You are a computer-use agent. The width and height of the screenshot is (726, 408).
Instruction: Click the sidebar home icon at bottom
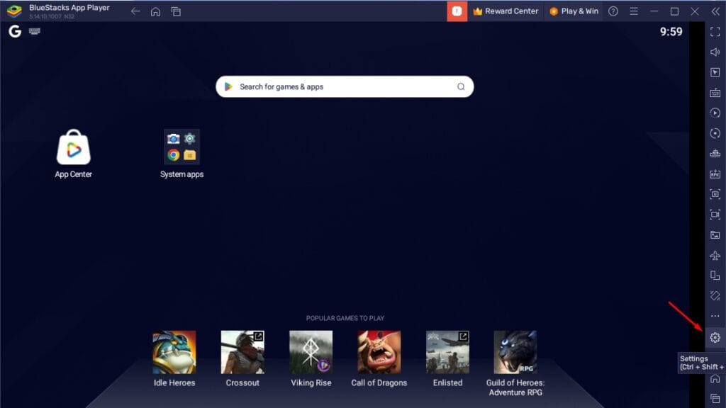pyautogui.click(x=715, y=379)
